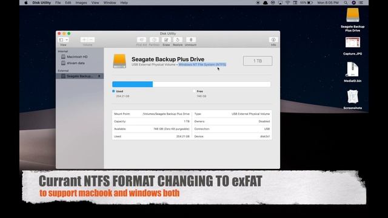Image resolution: width=388 pixels, height=218 pixels.
Task: Open Capture.JPG desktop file
Action: (x=353, y=43)
